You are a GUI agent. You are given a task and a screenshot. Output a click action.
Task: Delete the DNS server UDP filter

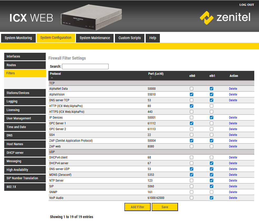coord(233,169)
